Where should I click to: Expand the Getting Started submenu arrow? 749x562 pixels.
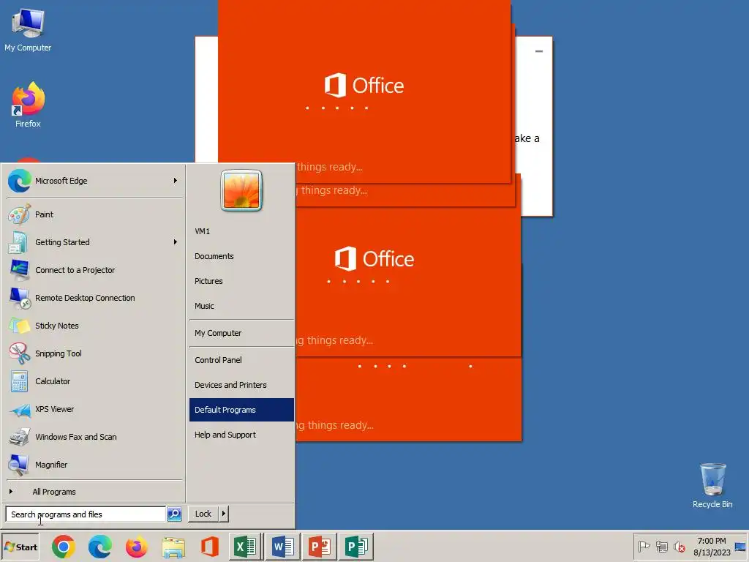176,242
